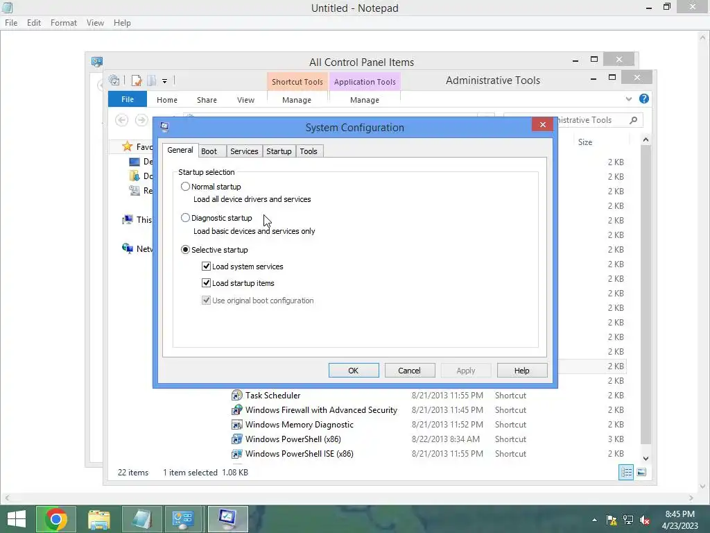Open the Explorer File ribbon tab
Screen dimensions: 710x533
(x=128, y=99)
